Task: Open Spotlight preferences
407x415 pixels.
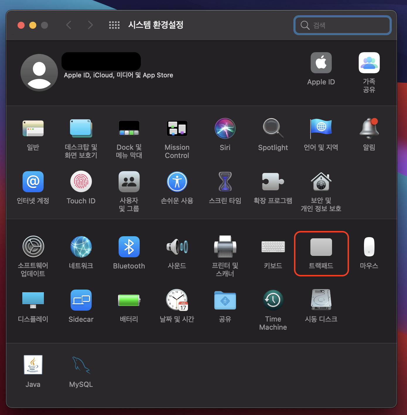Action: [x=273, y=128]
